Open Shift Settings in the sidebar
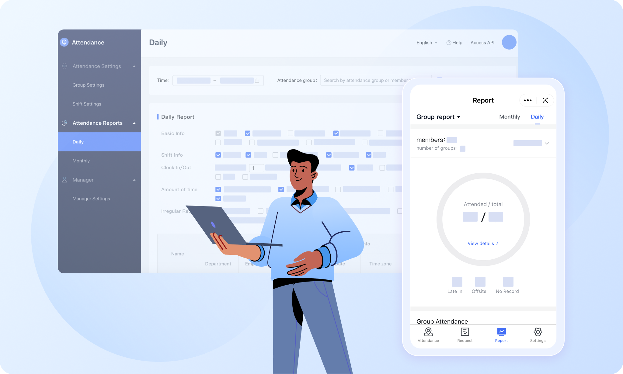Screen dimensions: 623x374 click(x=87, y=104)
